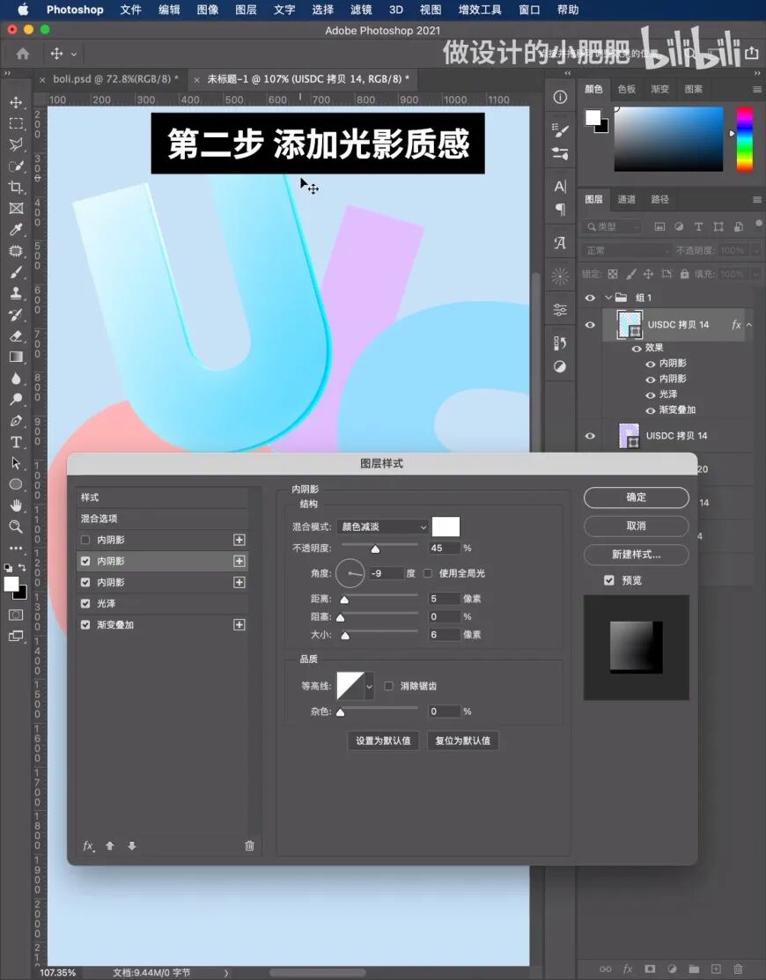Open the Apple menu
This screenshot has height=980, width=766.
[23, 10]
